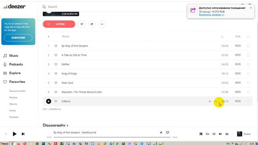Like the track Inferno
Image resolution: width=258 pixels, height=145 pixels.
pyautogui.click(x=56, y=101)
